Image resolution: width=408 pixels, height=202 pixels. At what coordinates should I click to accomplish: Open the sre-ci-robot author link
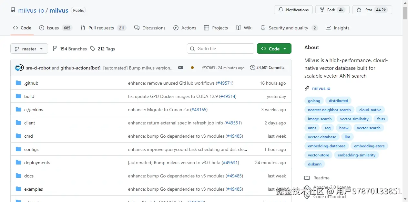(38, 68)
